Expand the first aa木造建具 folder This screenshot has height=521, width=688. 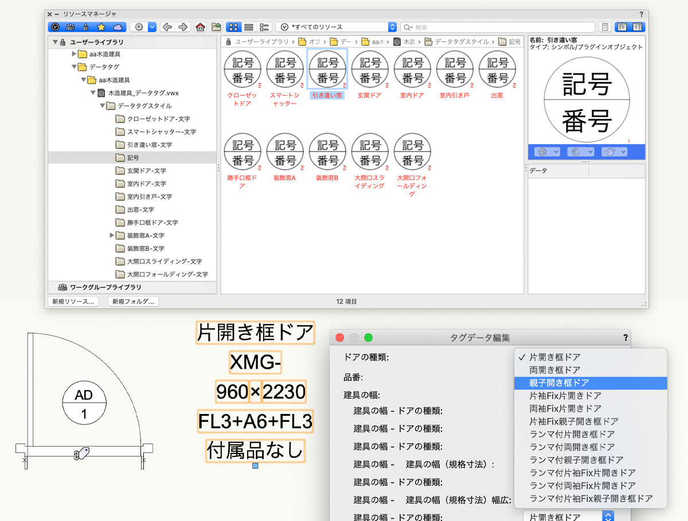pos(74,54)
